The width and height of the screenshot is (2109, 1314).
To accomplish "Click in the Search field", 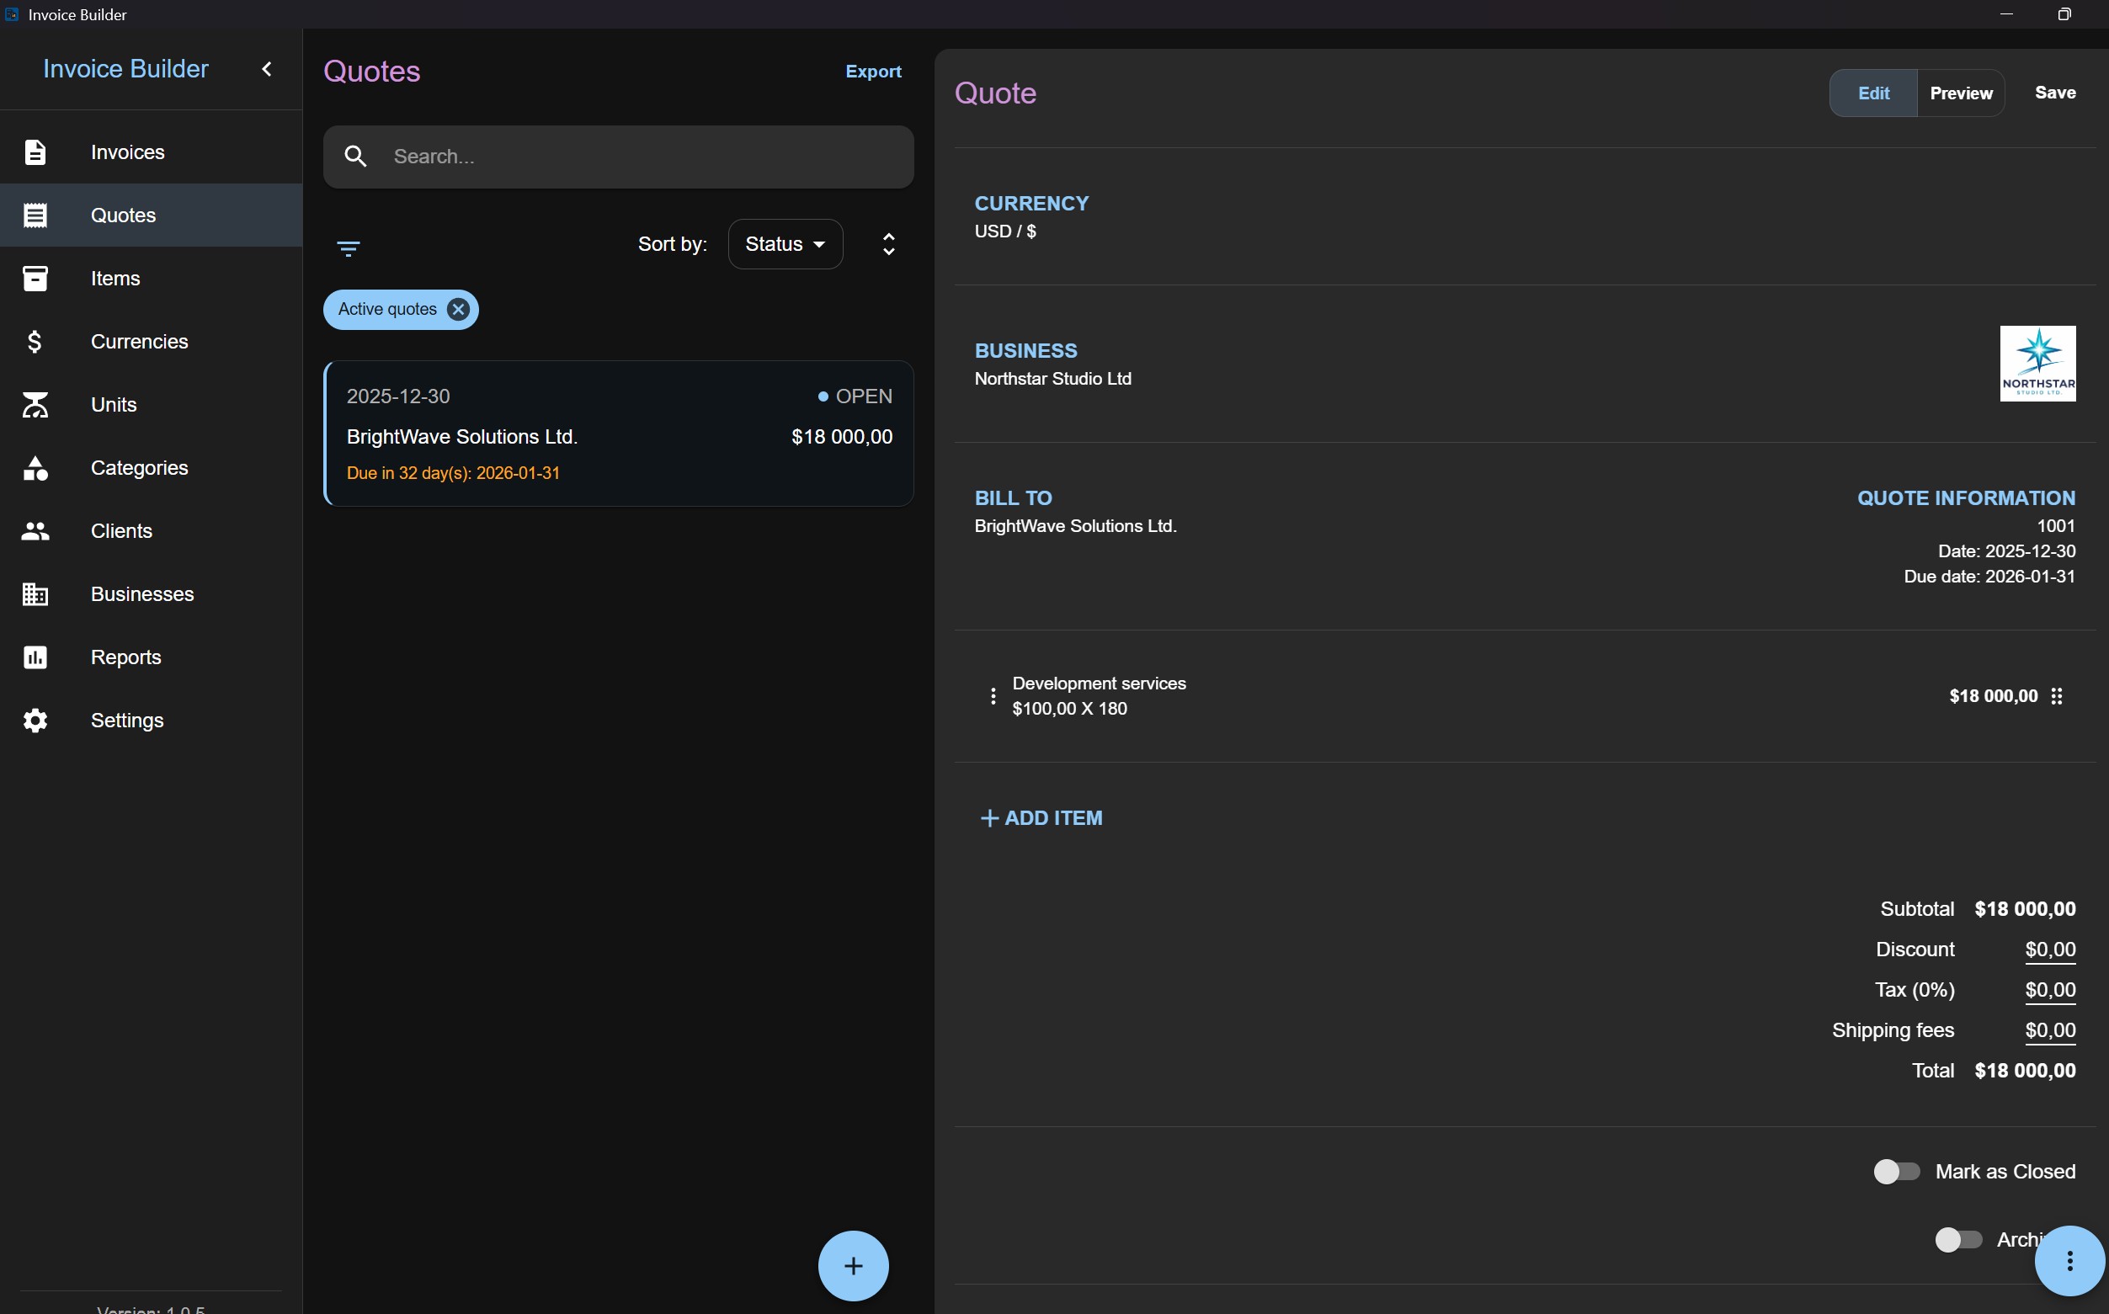I will click(x=619, y=157).
